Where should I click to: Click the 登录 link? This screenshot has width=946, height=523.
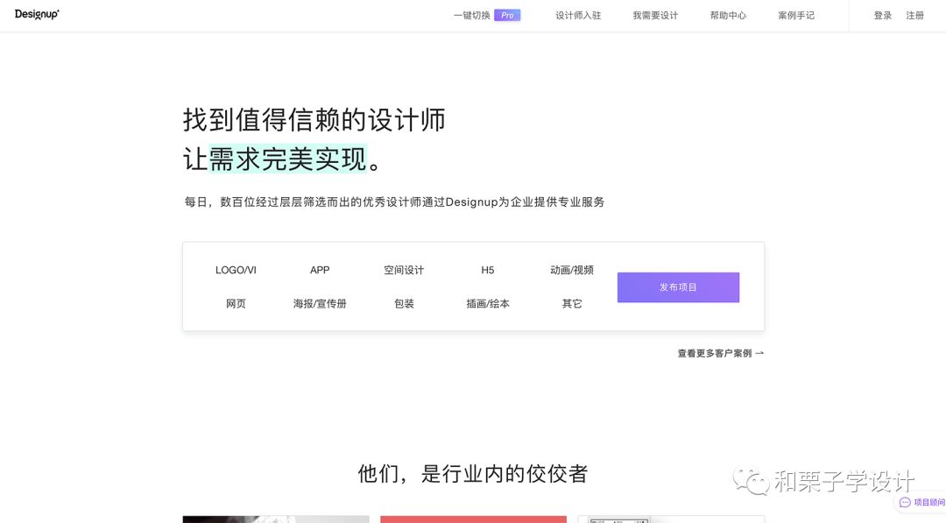point(882,15)
